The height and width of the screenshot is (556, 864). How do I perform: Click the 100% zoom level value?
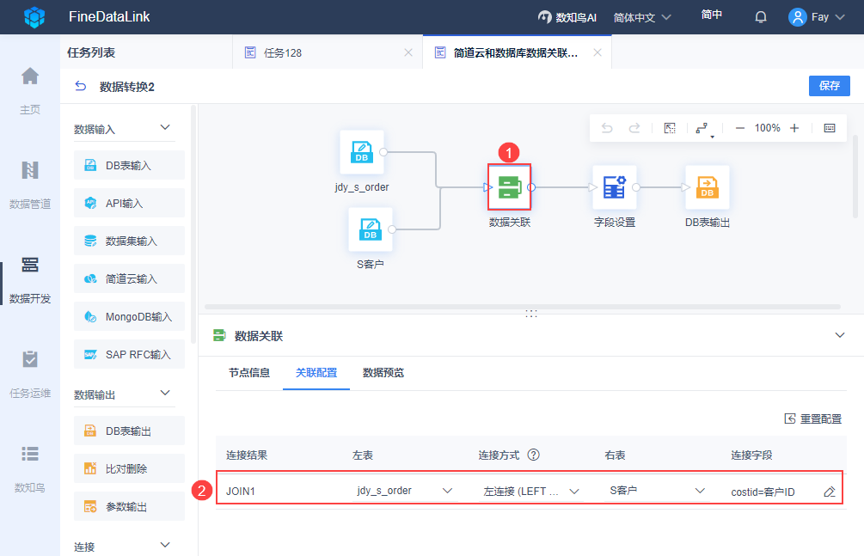point(767,128)
